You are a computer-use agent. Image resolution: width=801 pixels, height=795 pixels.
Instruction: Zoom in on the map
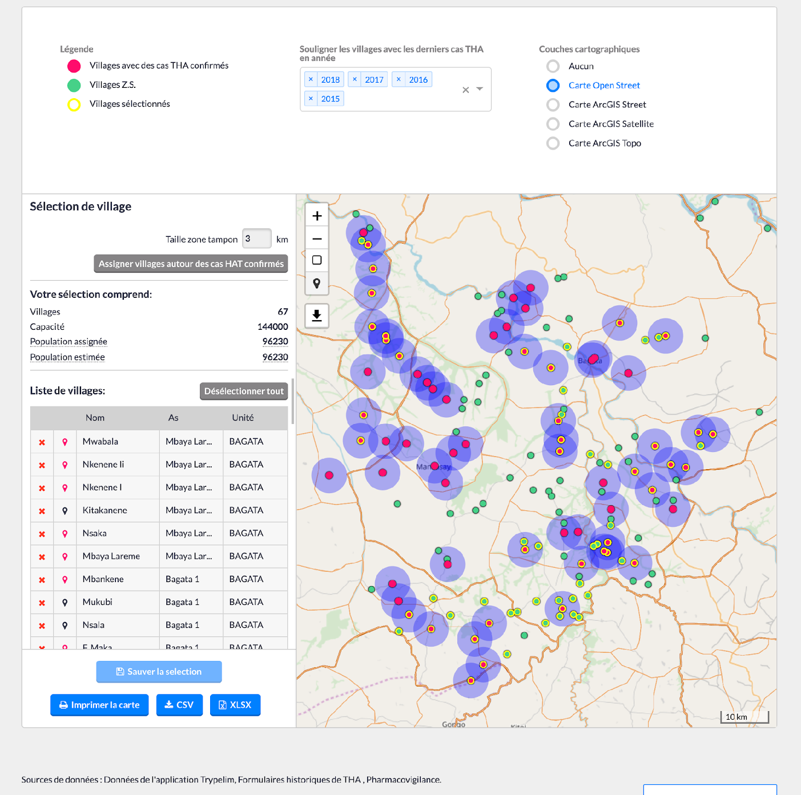coord(317,216)
